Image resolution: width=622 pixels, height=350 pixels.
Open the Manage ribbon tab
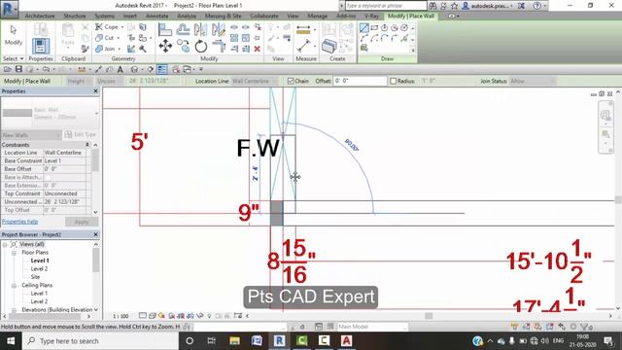click(318, 16)
